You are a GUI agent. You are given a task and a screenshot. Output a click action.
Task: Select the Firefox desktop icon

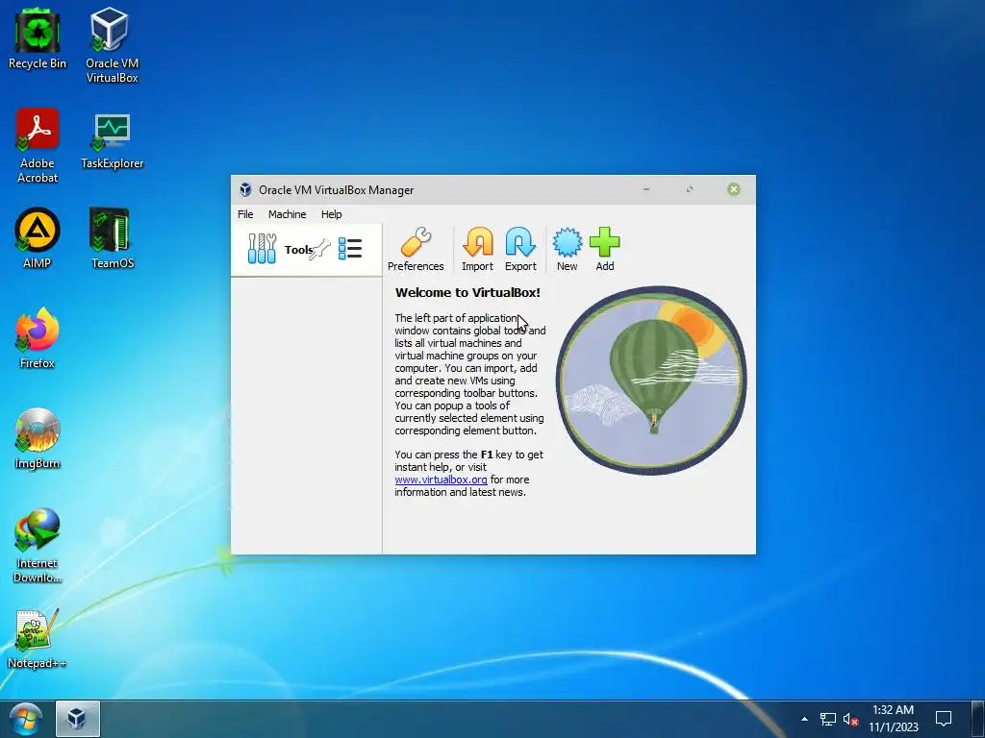click(x=38, y=337)
